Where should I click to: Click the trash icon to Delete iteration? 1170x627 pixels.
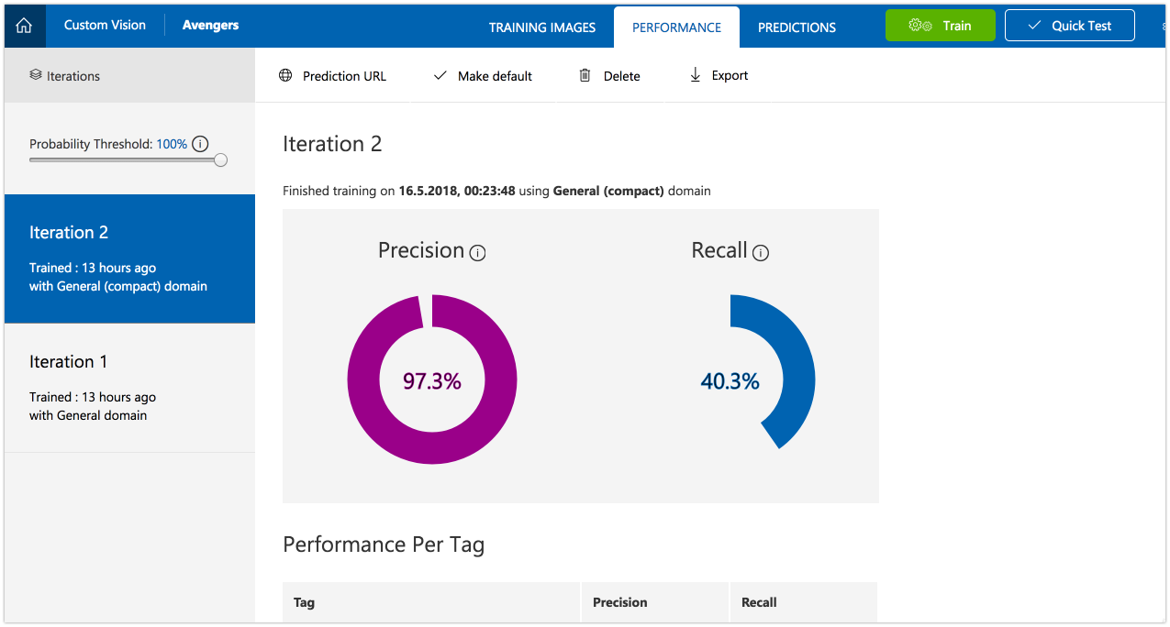coord(585,76)
